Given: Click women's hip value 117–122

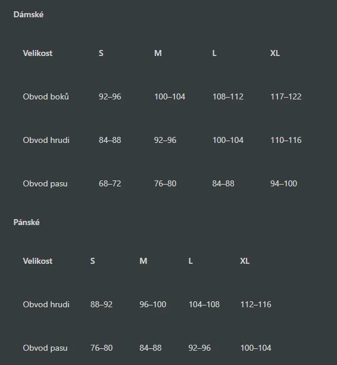Looking at the screenshot, I should (286, 96).
